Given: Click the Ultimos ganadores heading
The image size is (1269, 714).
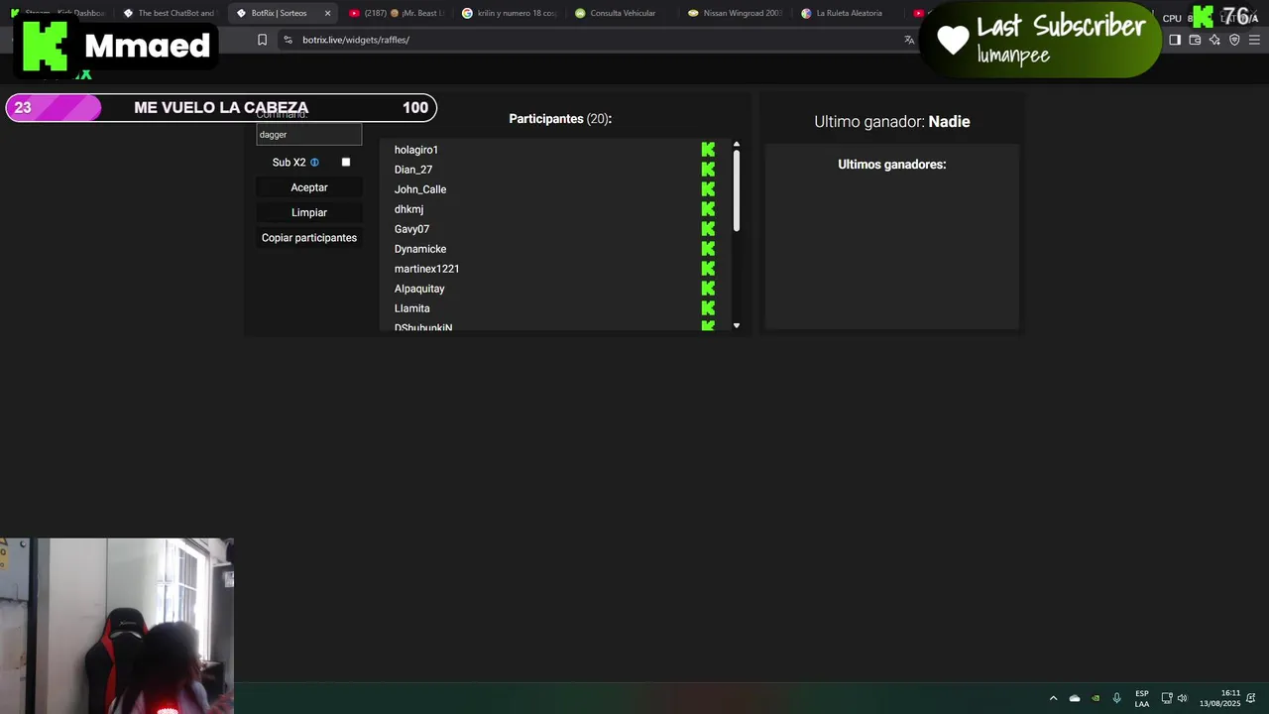Looking at the screenshot, I should [892, 165].
